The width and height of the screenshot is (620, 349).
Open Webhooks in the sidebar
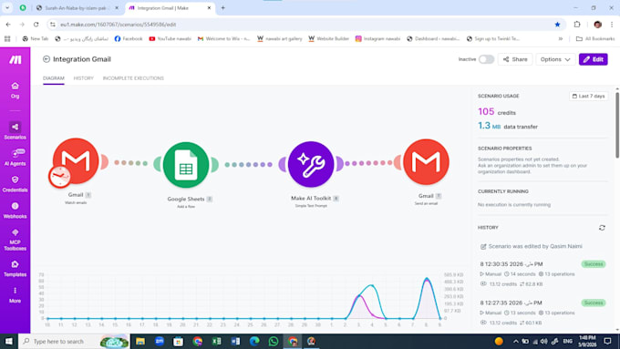pos(15,210)
